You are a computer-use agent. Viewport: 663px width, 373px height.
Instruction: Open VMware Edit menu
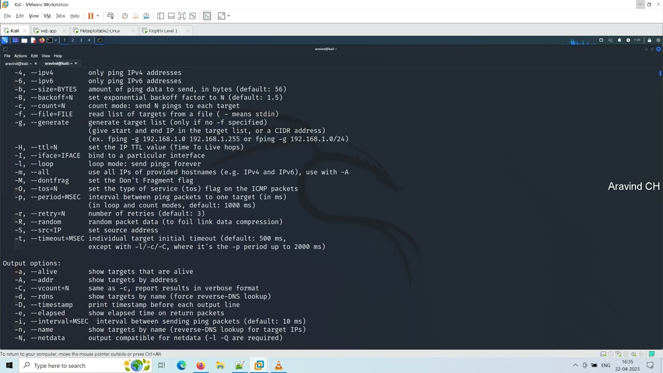20,16
